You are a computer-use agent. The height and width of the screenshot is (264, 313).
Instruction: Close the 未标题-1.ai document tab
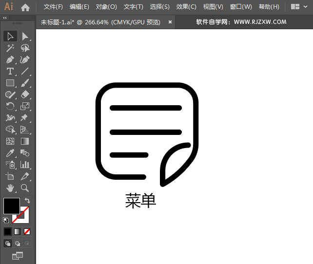point(170,22)
